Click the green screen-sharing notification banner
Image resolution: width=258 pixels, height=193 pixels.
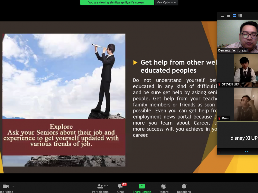pyautogui.click(x=117, y=2)
